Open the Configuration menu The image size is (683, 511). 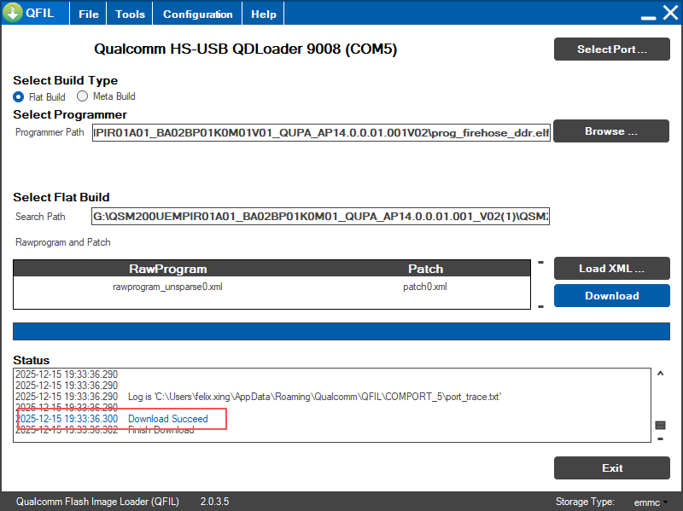(197, 15)
